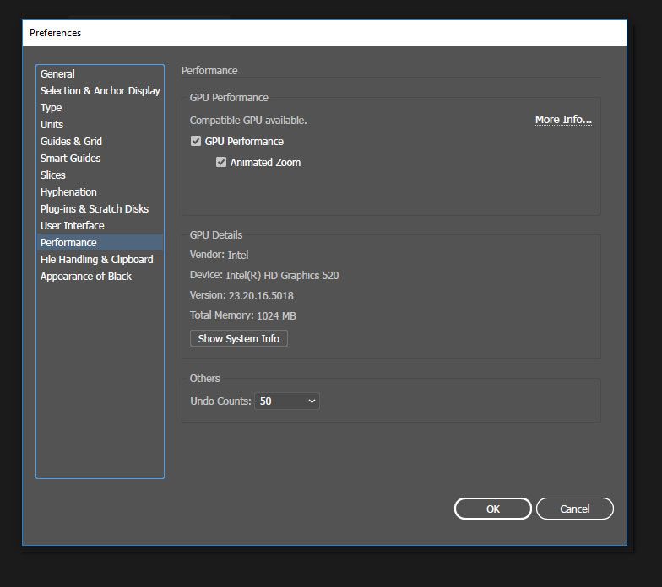The width and height of the screenshot is (662, 587).
Task: Select Selection & Anchor Display category
Action: click(100, 91)
